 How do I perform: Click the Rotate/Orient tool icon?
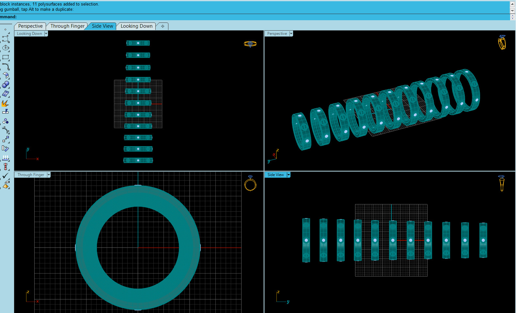[6, 148]
